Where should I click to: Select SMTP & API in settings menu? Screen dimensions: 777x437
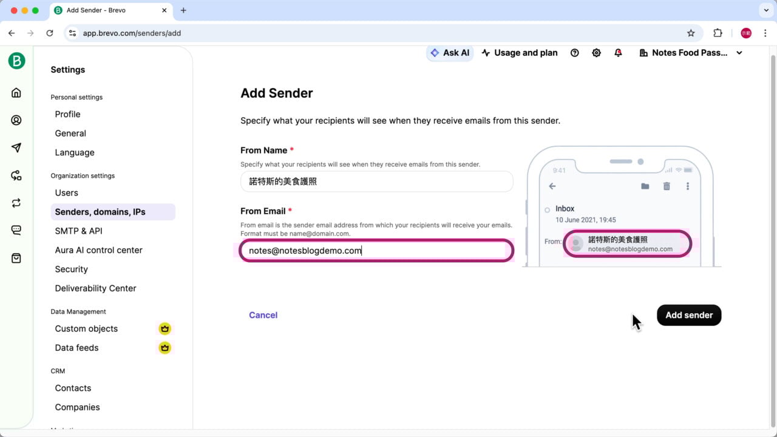point(78,231)
